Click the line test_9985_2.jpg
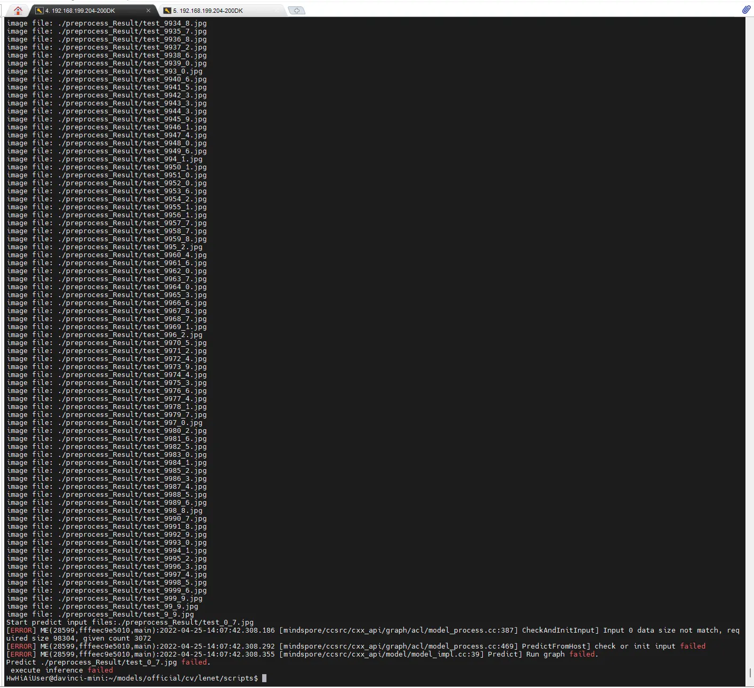 [x=107, y=470]
